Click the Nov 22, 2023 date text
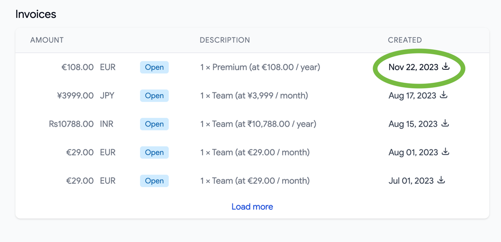501x242 pixels. point(413,67)
